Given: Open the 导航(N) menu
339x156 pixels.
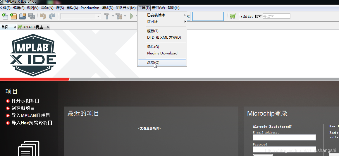Looking at the screenshot, I should [47, 8].
